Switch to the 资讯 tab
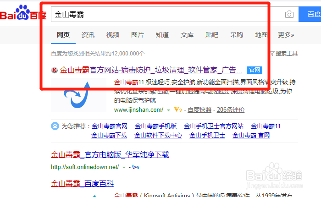The height and width of the screenshot is (197, 321). coord(88,35)
